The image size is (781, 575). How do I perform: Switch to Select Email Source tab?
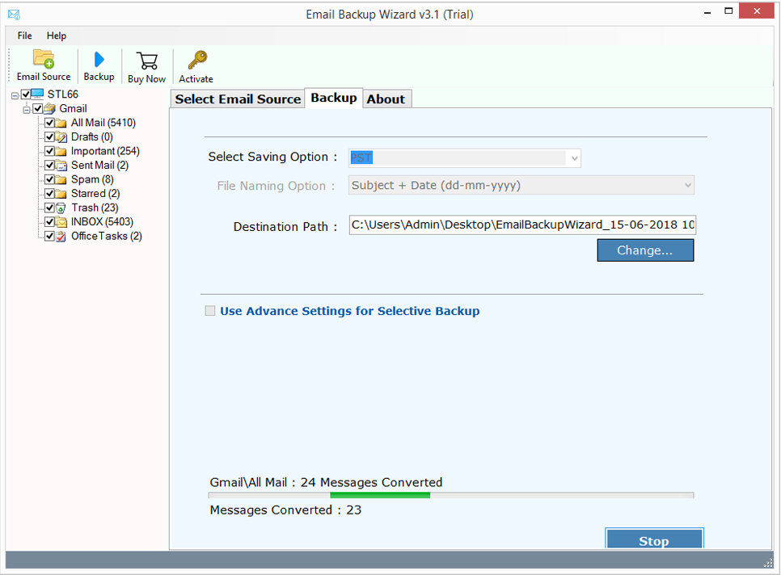pos(238,99)
